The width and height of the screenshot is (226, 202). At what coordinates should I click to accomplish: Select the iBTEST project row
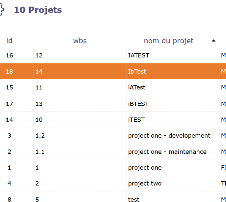(138, 104)
